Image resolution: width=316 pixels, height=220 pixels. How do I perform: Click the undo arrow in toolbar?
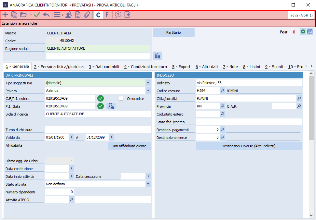pos(46,15)
